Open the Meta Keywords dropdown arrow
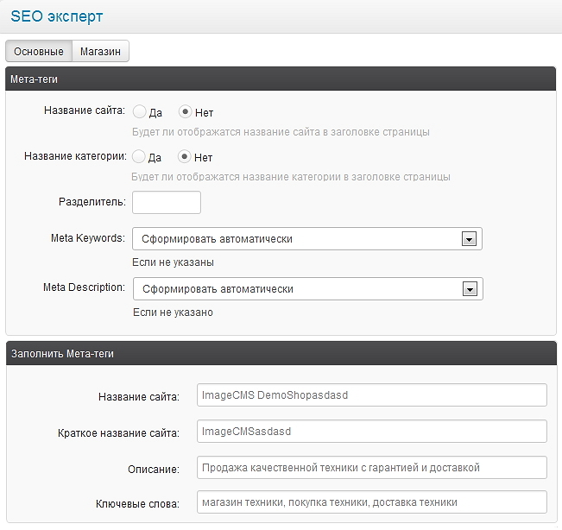 click(469, 238)
